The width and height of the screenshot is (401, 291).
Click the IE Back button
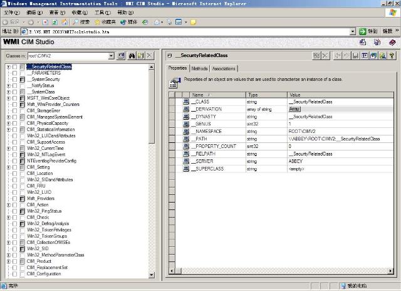coord(11,23)
